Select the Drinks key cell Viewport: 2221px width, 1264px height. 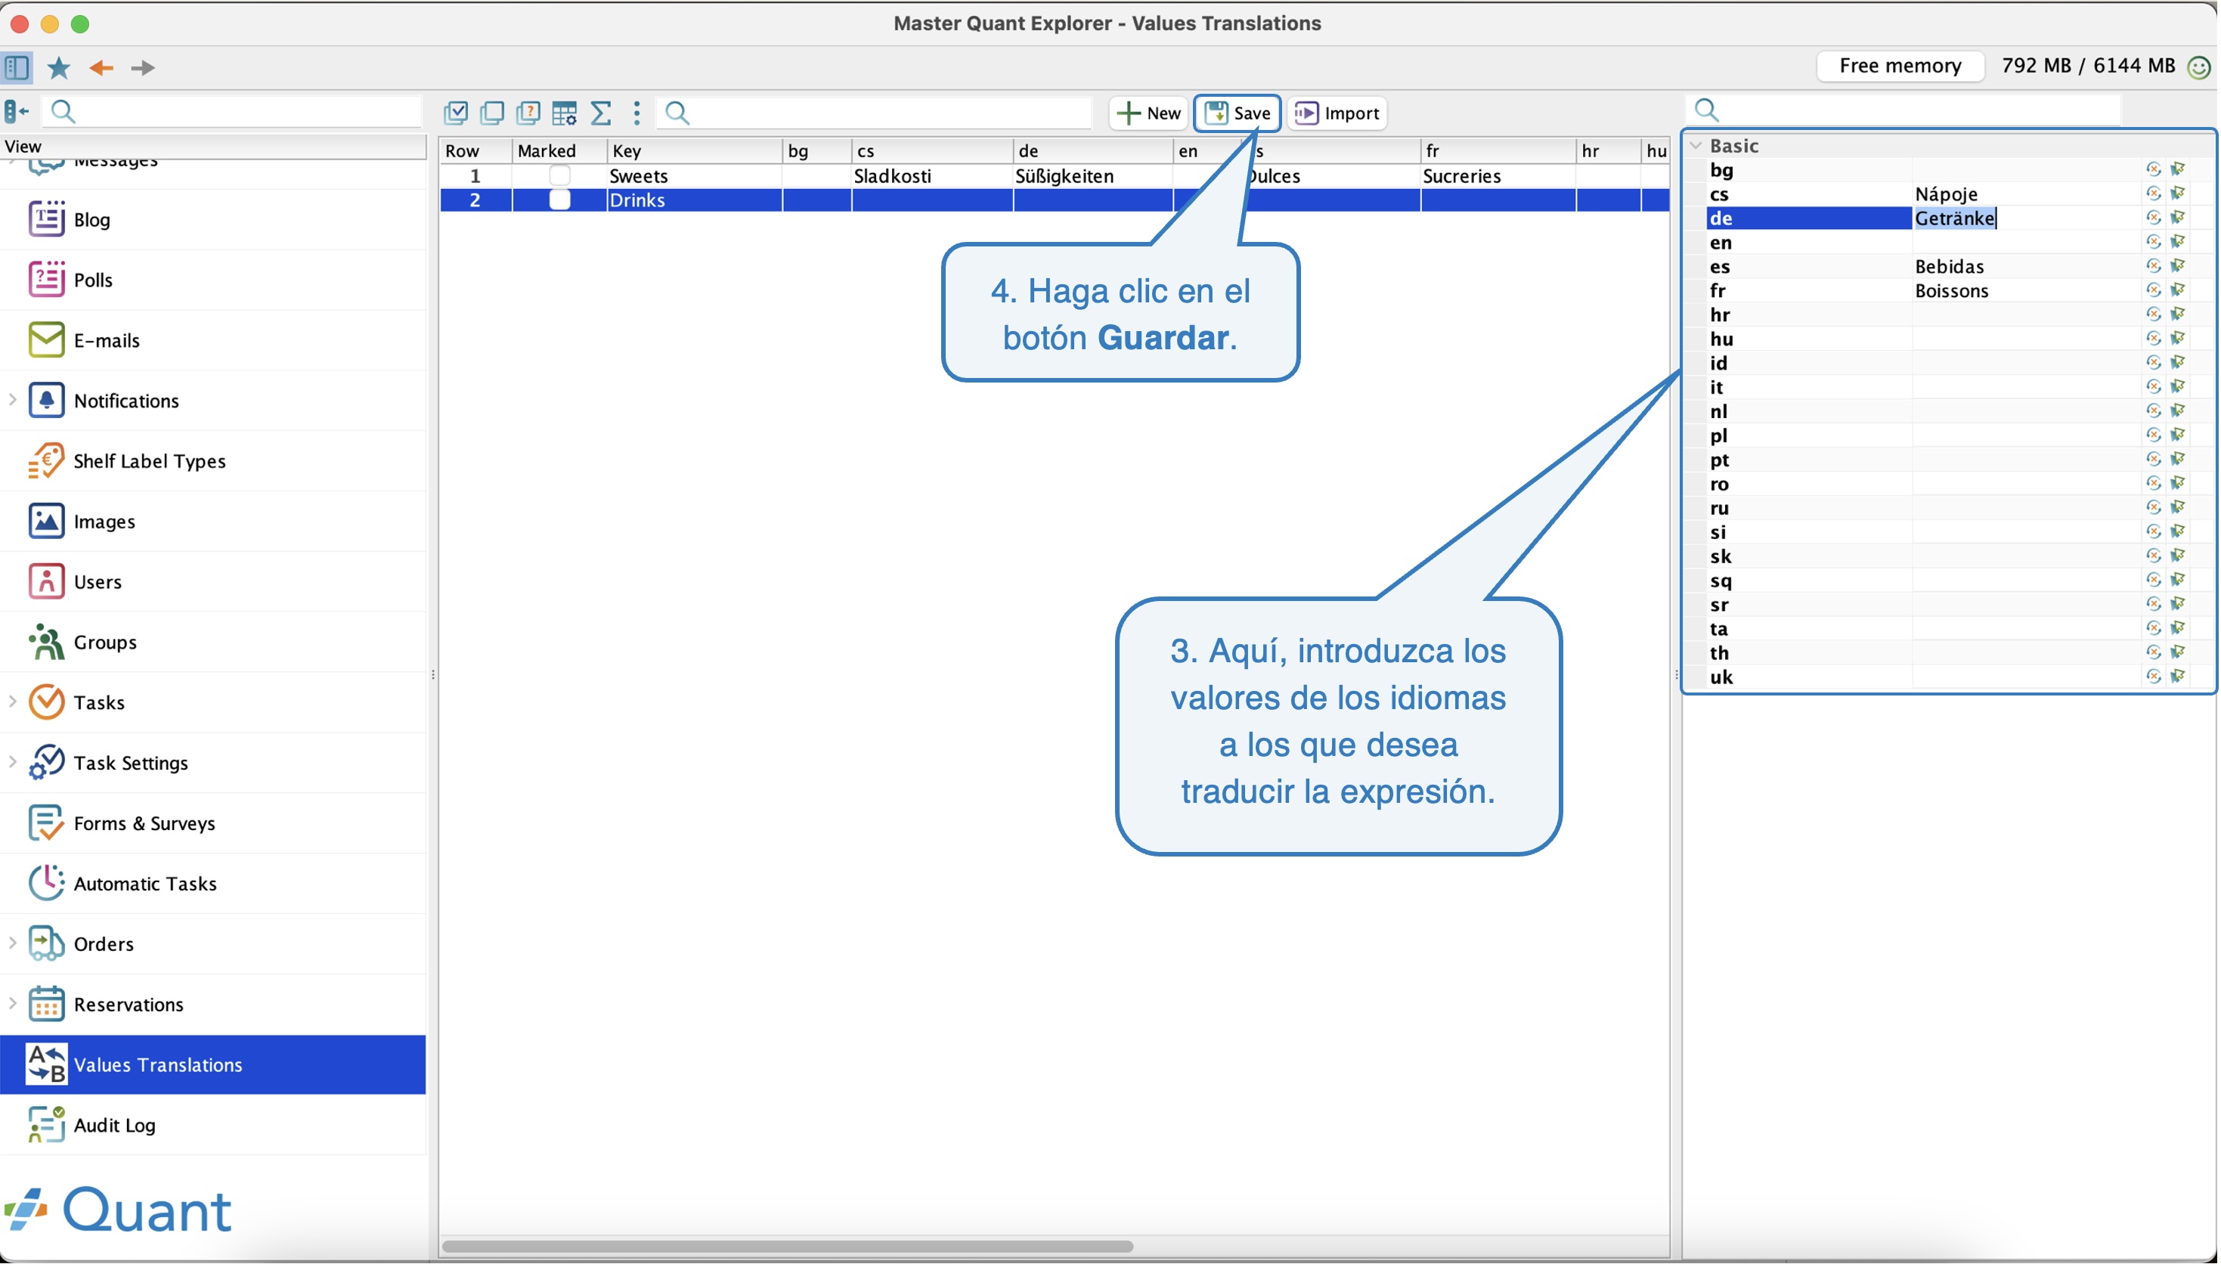pos(694,200)
